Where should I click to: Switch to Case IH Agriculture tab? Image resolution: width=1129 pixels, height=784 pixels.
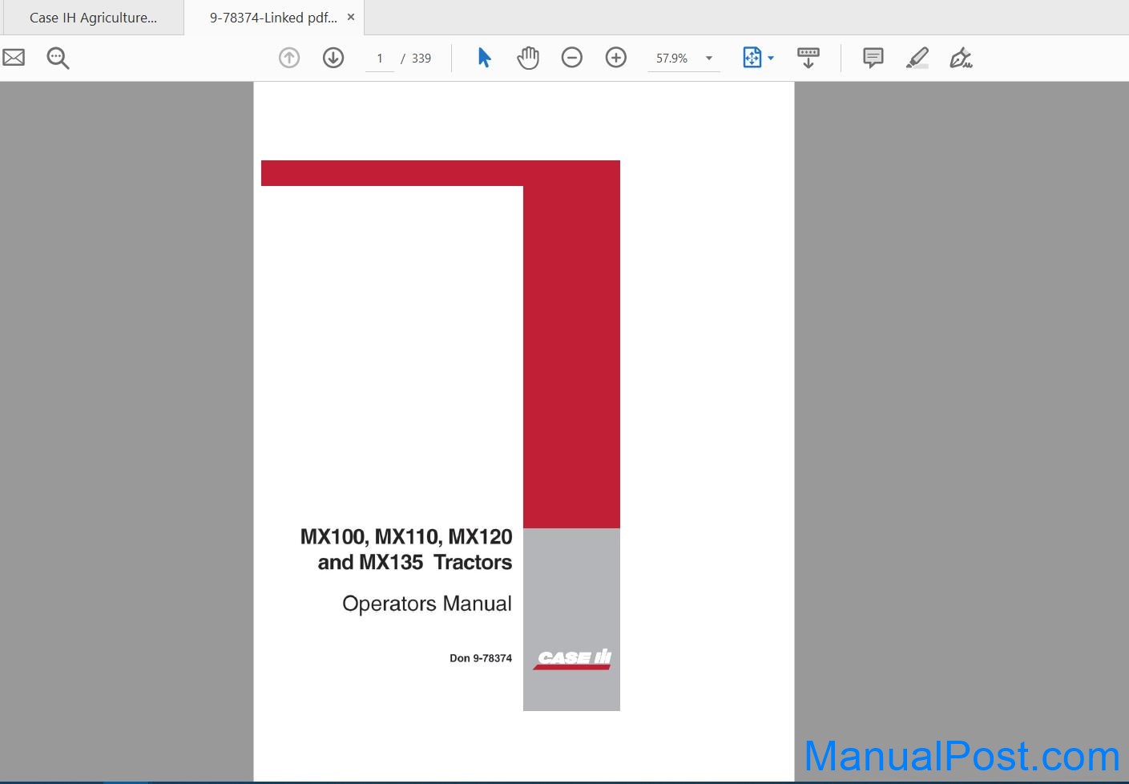coord(93,18)
